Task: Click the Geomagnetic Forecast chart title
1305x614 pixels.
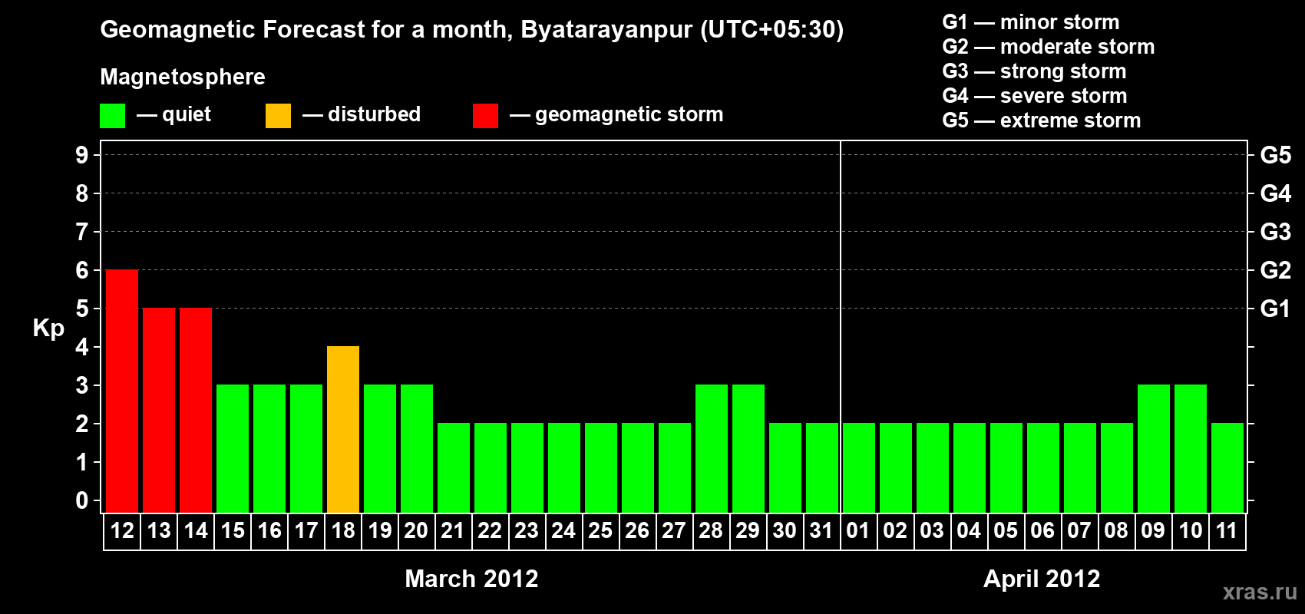Action: point(472,30)
